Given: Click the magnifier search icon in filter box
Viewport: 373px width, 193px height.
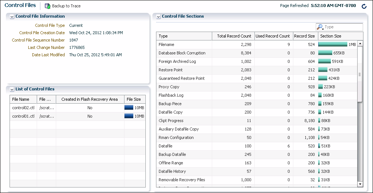Looking at the screenshot, I should pos(320,27).
